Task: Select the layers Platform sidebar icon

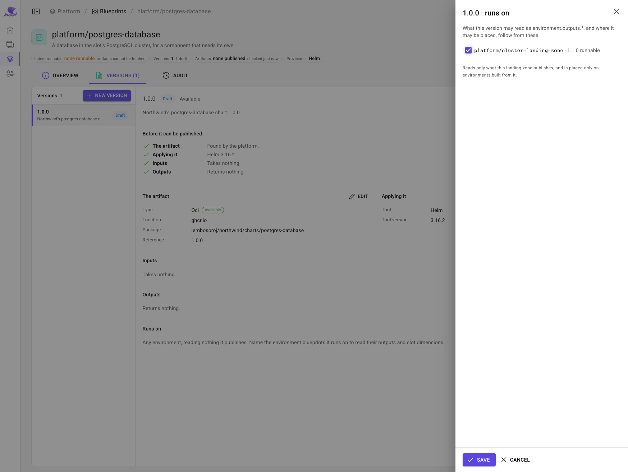Action: 10,59
